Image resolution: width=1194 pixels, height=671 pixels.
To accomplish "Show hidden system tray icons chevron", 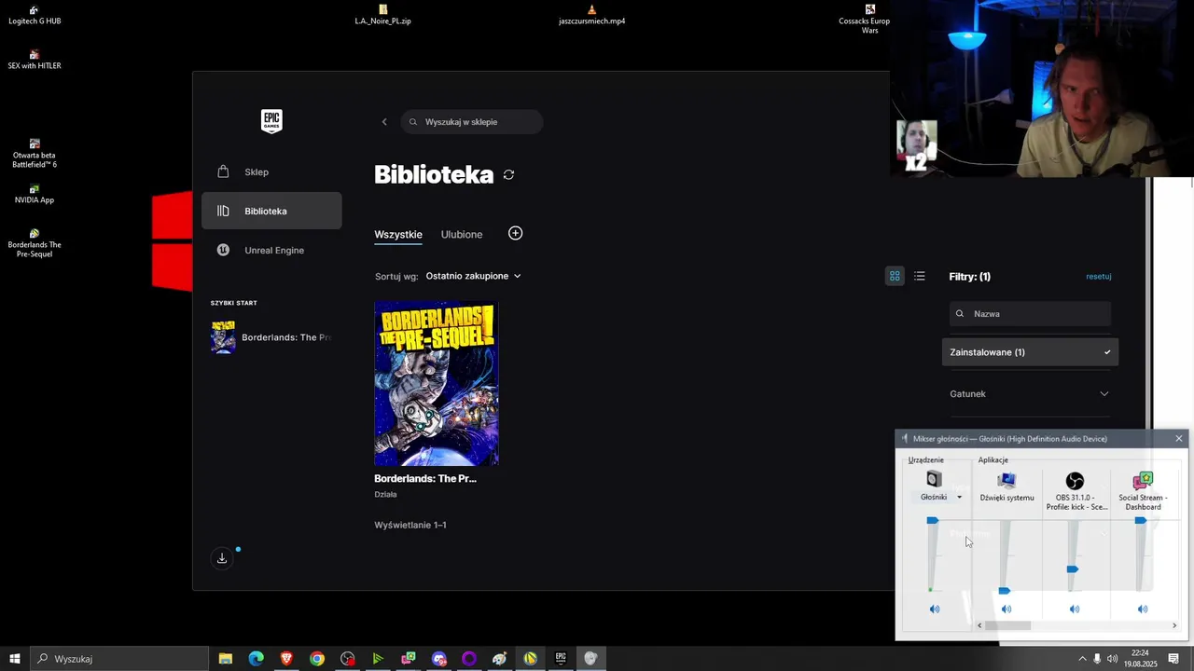I will [x=1082, y=659].
